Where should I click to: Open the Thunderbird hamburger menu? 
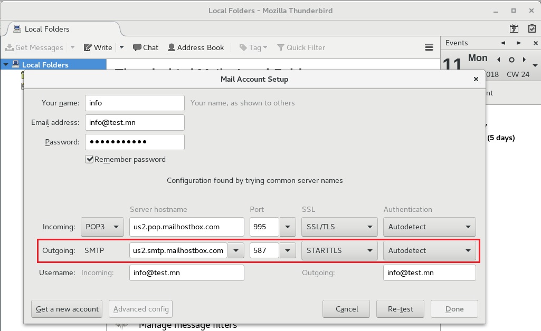coord(429,47)
